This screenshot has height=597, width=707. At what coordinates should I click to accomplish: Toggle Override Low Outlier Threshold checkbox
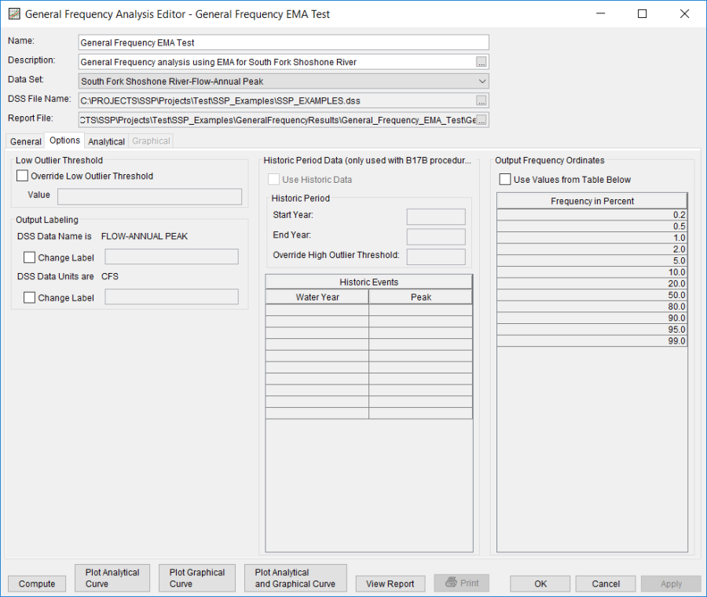click(x=22, y=176)
